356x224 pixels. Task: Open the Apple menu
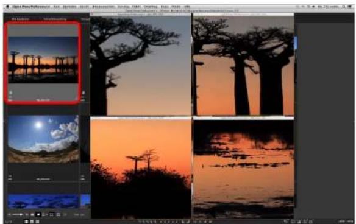click(x=7, y=7)
